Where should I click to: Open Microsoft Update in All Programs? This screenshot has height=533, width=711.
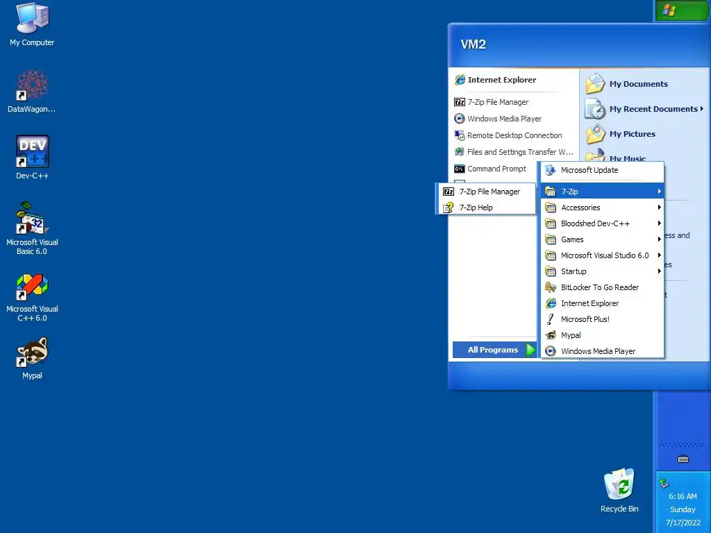[x=602, y=170]
